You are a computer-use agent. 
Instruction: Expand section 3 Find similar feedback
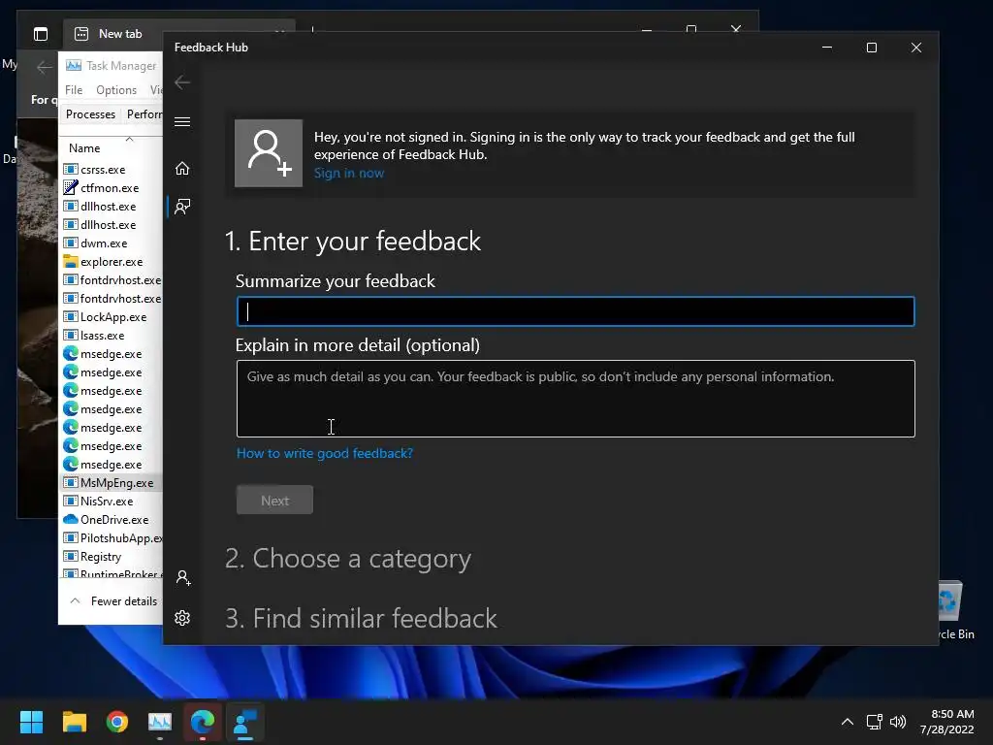coord(361,618)
